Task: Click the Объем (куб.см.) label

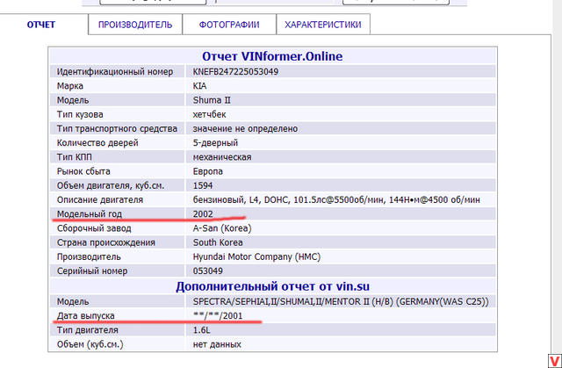Action: [x=90, y=344]
